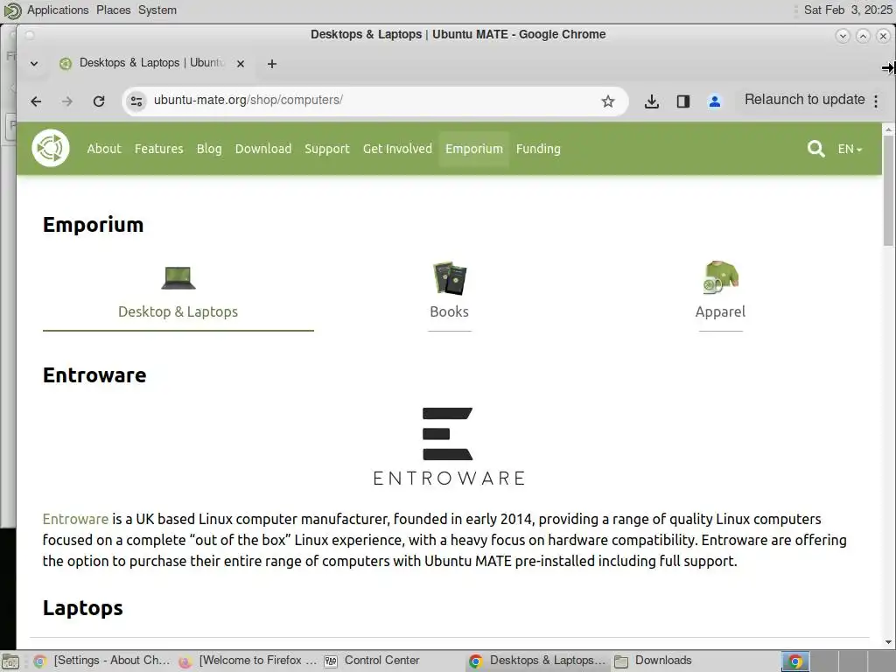The image size is (896, 672).
Task: Open Chrome downloads icon in toolbar
Action: click(651, 101)
